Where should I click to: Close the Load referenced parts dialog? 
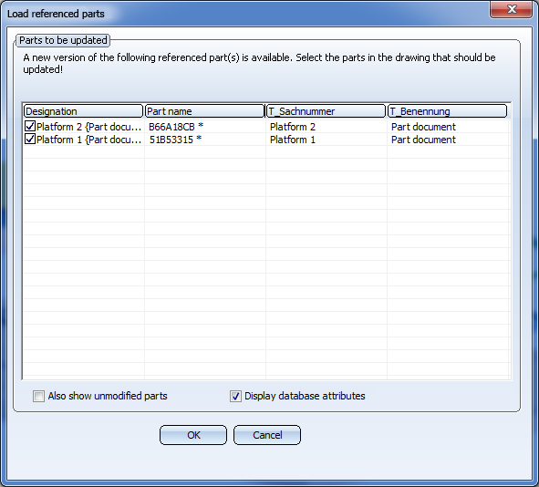click(x=512, y=9)
